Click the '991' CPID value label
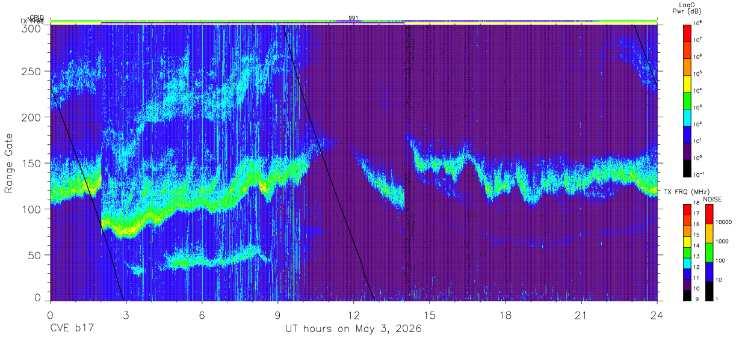This screenshot has height=341, width=739. coord(353,17)
